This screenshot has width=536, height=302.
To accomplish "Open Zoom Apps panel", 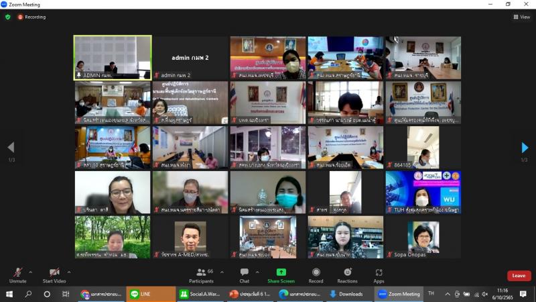I will 379,276.
